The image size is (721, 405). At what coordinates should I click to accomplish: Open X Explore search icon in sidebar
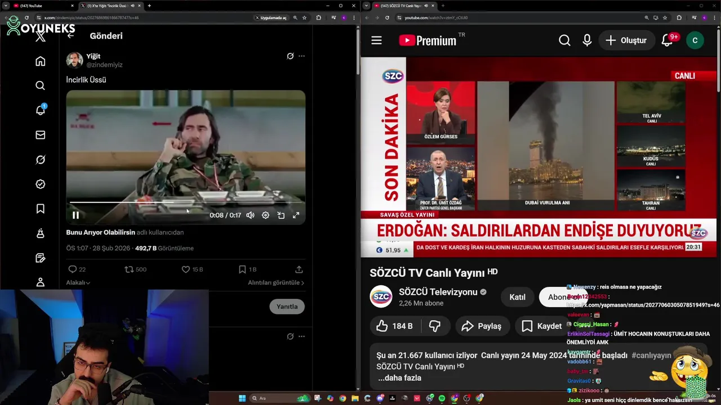pos(40,85)
